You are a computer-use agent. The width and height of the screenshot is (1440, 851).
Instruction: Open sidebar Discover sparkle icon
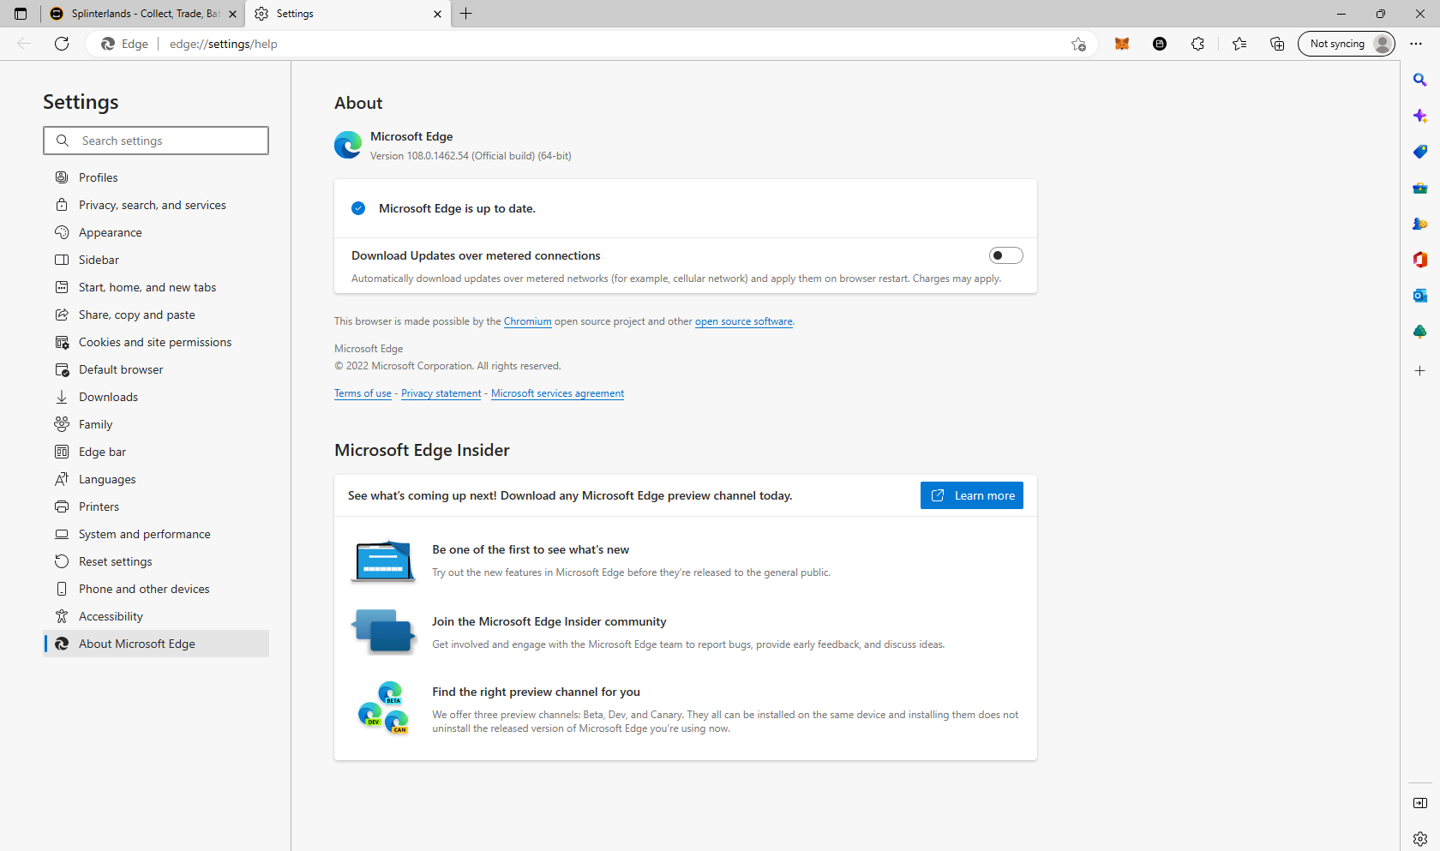1420,116
